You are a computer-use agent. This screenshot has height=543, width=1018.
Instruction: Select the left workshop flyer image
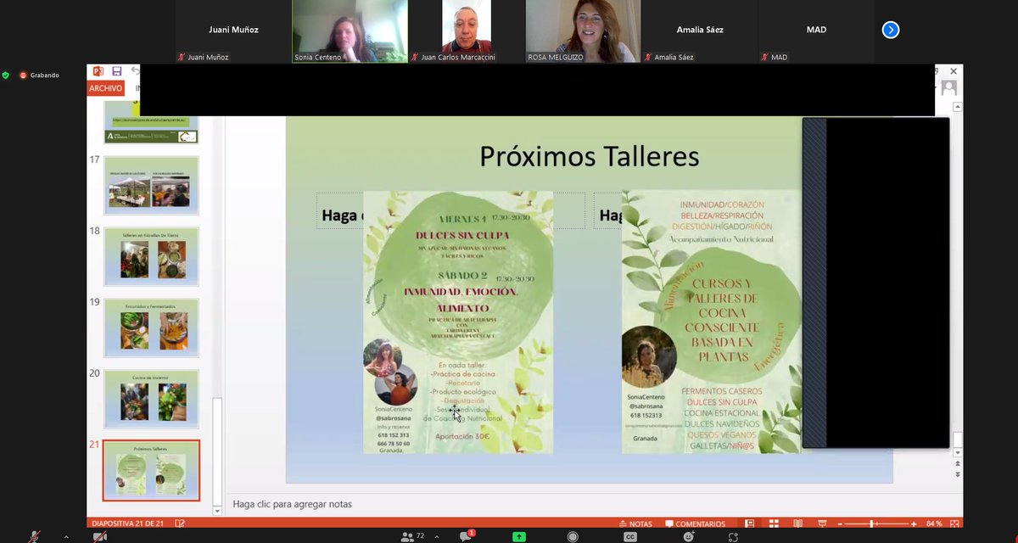[x=458, y=322]
